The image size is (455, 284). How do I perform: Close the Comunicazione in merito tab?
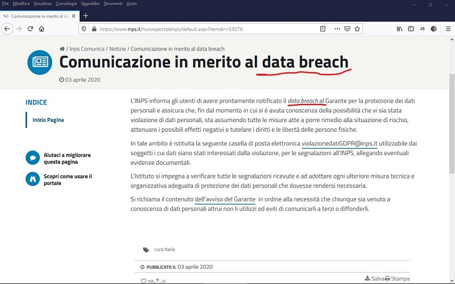tap(73, 16)
